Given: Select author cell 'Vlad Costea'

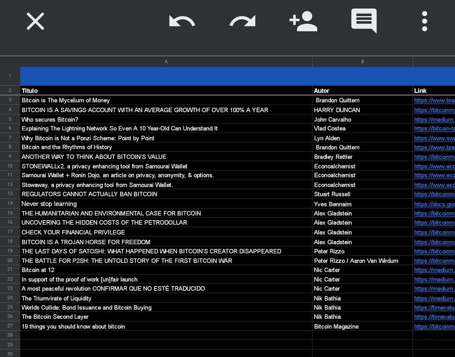Looking at the screenshot, I should tap(362, 128).
